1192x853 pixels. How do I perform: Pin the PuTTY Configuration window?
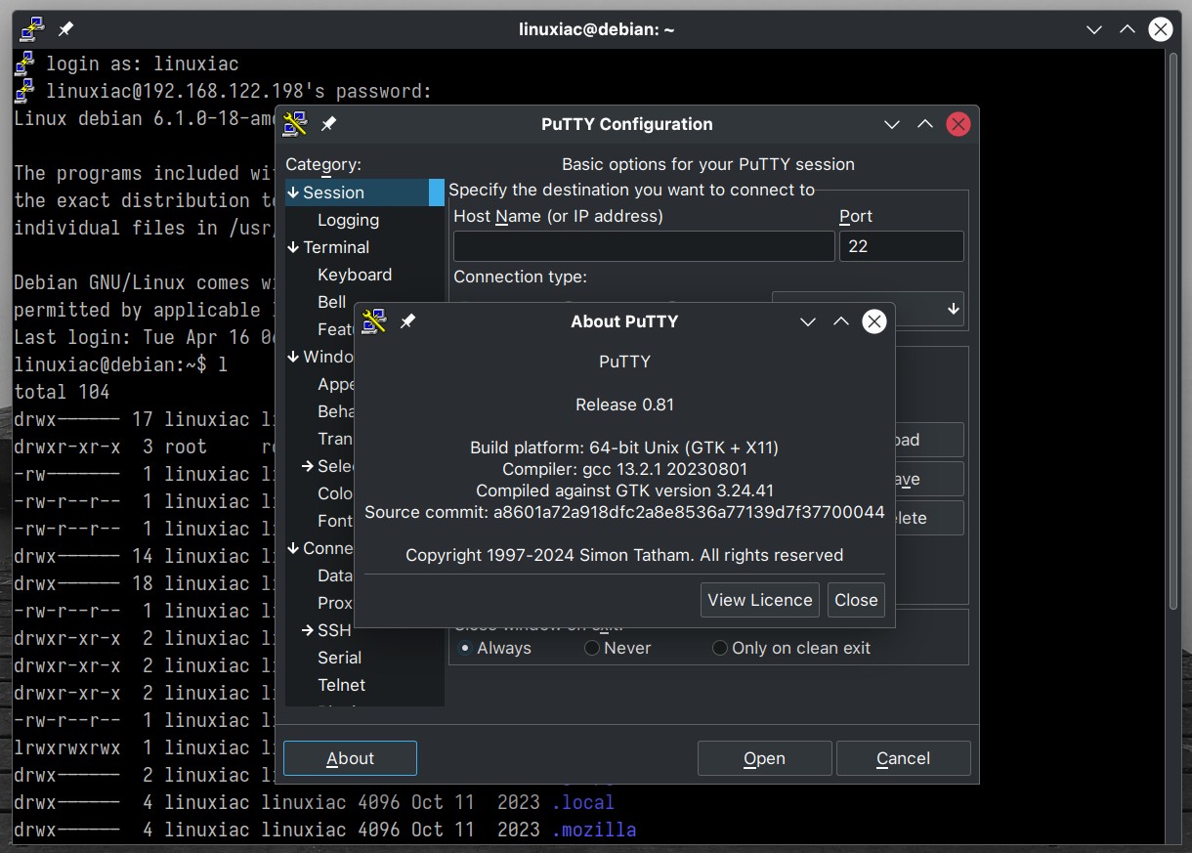click(329, 124)
